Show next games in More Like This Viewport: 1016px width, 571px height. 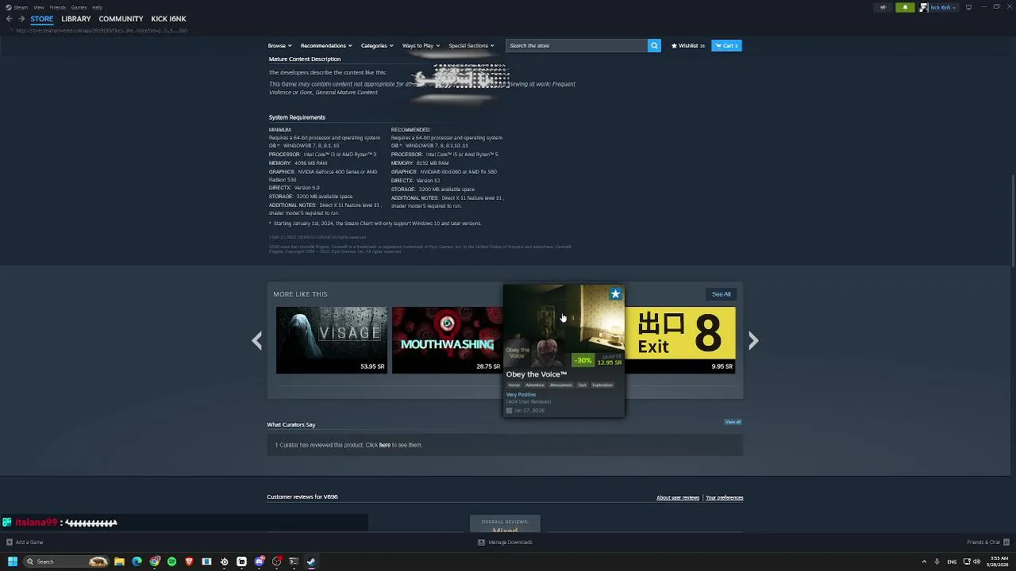[x=753, y=340]
